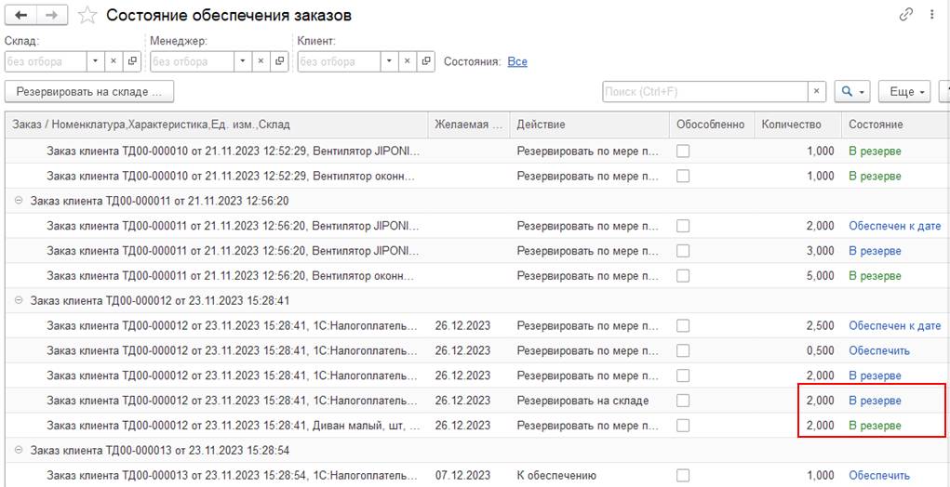The image size is (950, 487).
Task: Click into the Поиск search field
Action: pos(704,91)
